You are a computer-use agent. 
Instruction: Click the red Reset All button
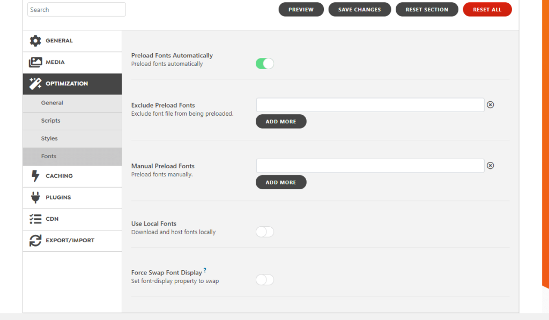coord(487,10)
